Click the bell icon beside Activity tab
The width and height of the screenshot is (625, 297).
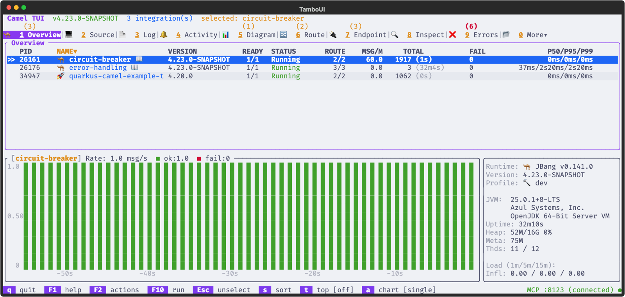[164, 35]
